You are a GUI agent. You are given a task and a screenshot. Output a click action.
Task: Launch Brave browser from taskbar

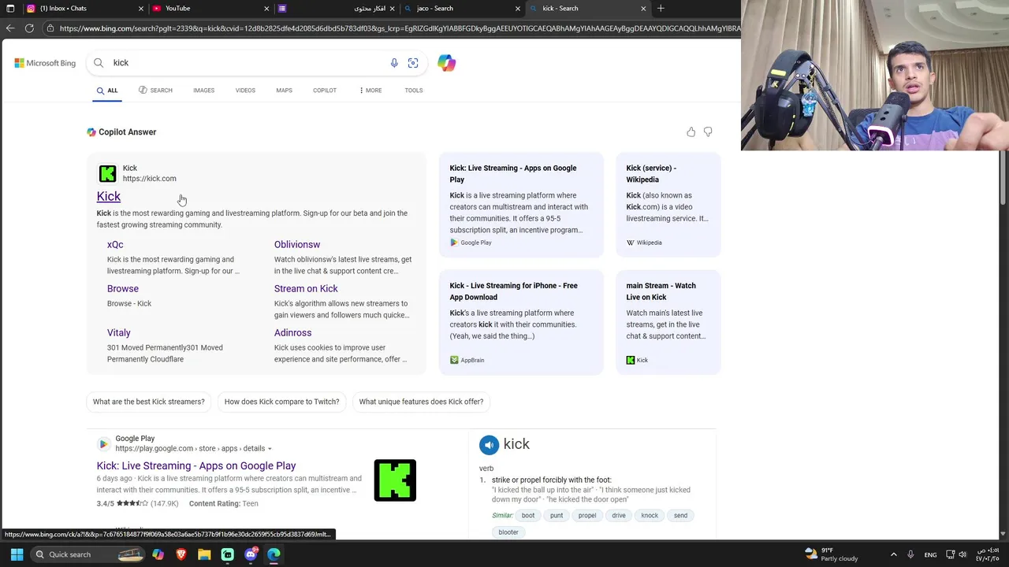click(181, 554)
